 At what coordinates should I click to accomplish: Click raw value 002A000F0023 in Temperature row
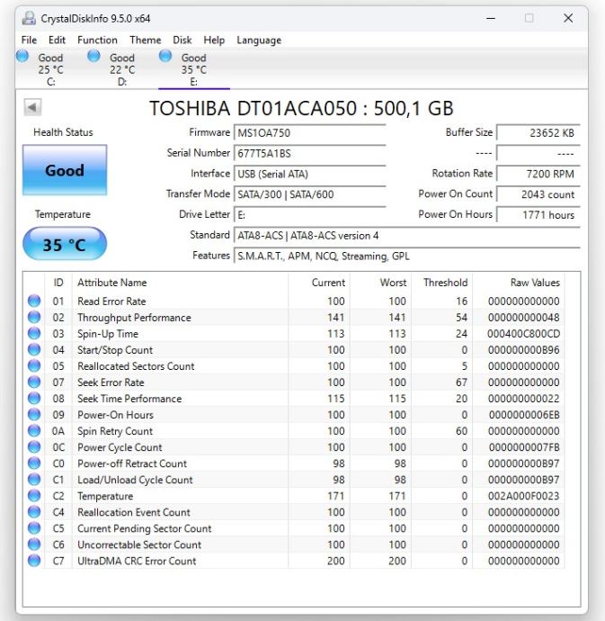pyautogui.click(x=523, y=496)
